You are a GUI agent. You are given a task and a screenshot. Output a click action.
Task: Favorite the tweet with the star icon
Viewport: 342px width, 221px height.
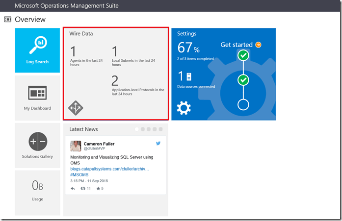click(98, 188)
